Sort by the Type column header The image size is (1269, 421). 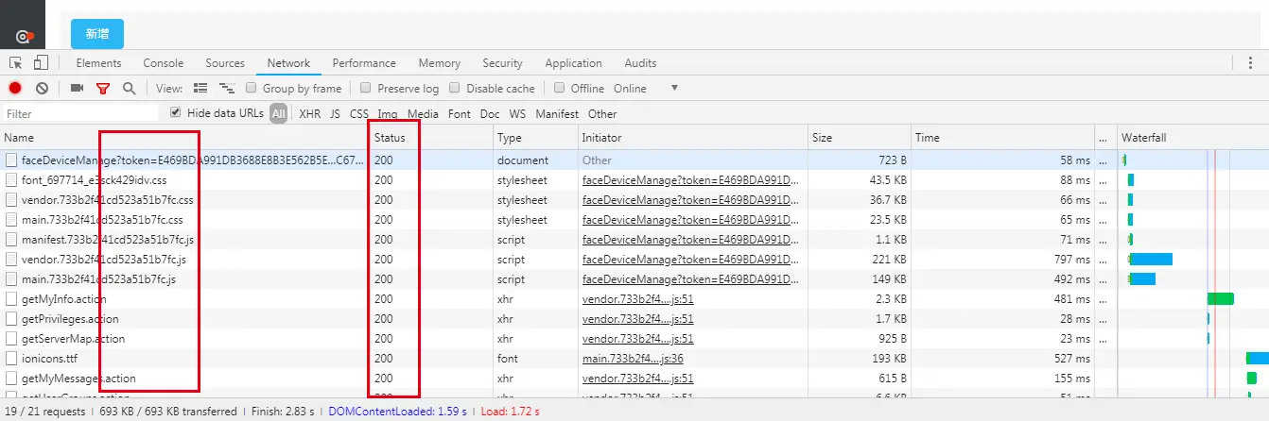535,138
